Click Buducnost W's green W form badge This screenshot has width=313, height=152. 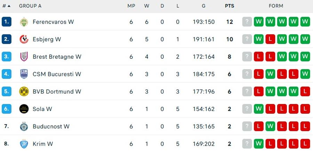tap(270, 126)
